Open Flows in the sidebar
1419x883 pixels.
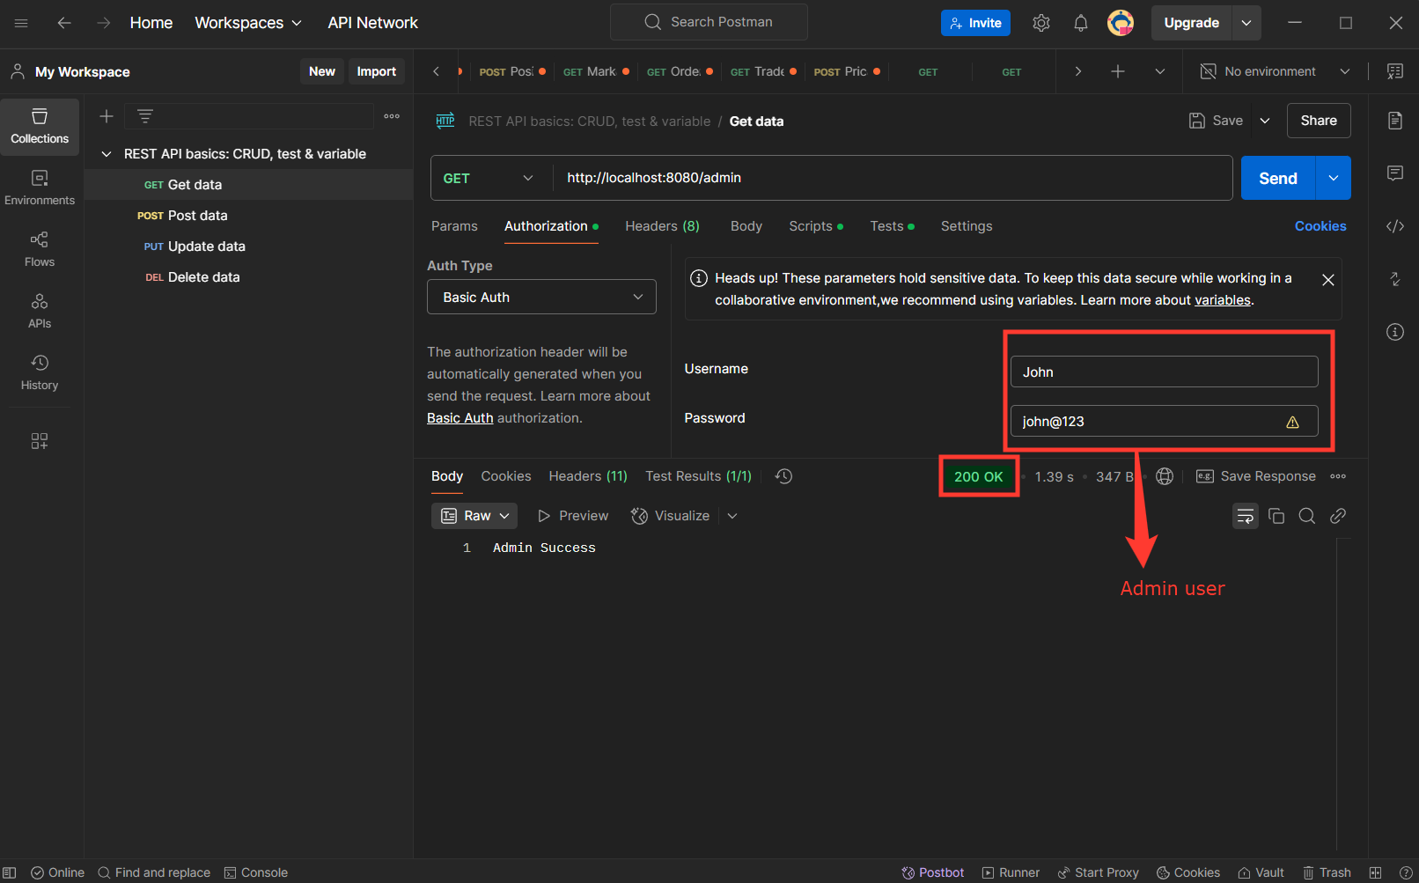tap(40, 250)
